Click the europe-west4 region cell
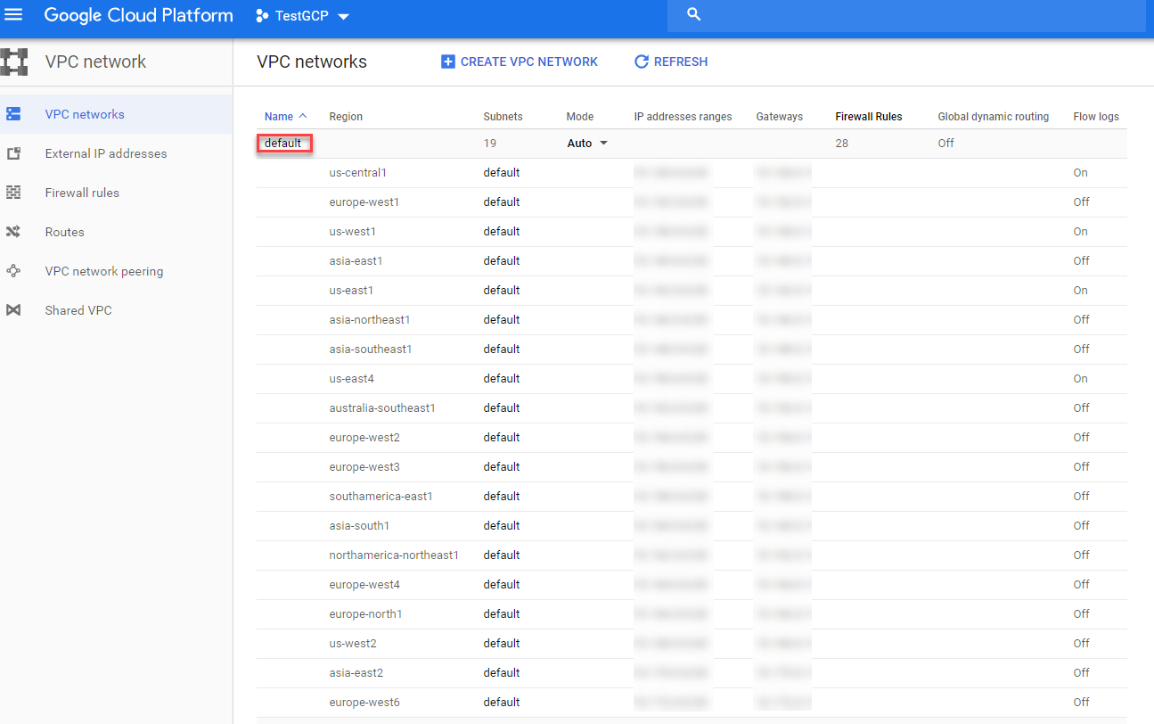The height and width of the screenshot is (724, 1154). click(x=364, y=584)
